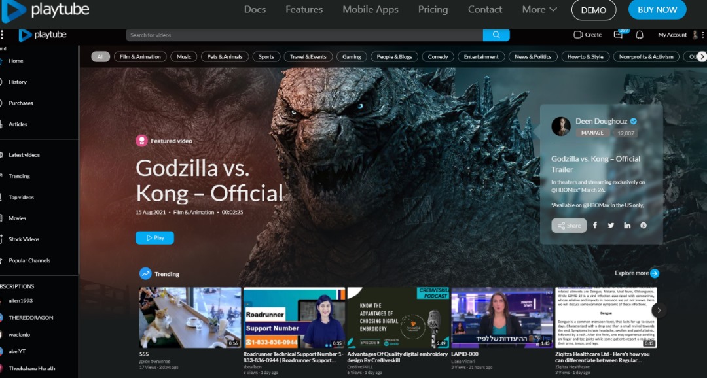Share the video on Pinterest
The height and width of the screenshot is (378, 707).
[644, 226]
